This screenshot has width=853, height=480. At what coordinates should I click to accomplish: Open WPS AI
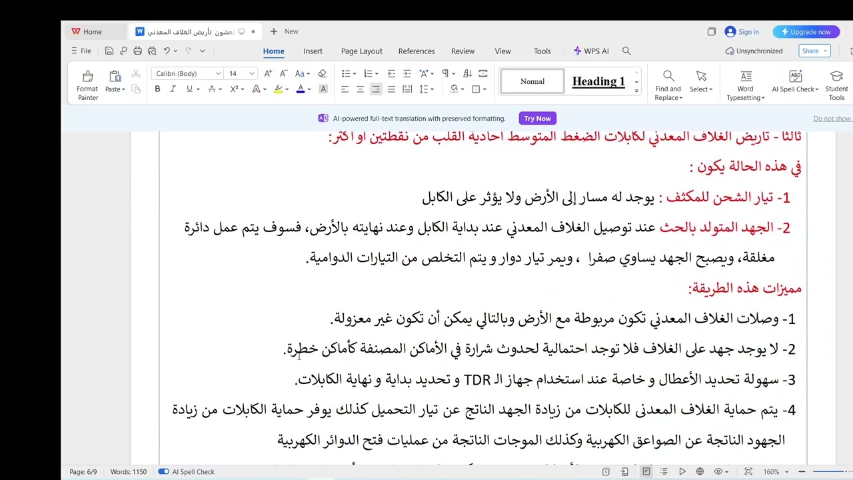[591, 51]
